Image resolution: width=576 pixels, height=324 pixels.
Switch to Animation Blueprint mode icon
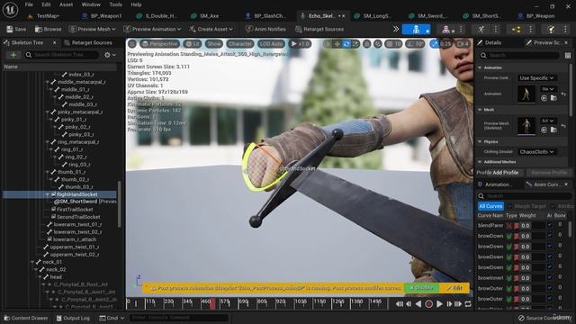tap(516, 30)
